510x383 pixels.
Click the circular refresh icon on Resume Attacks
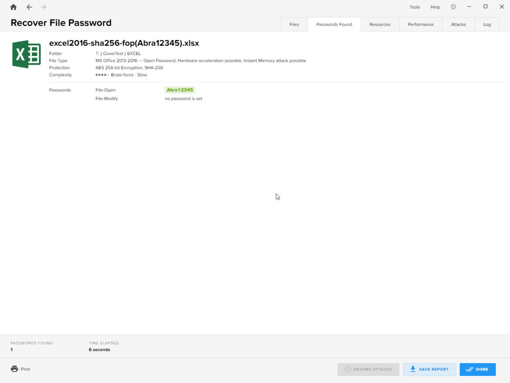click(x=347, y=369)
